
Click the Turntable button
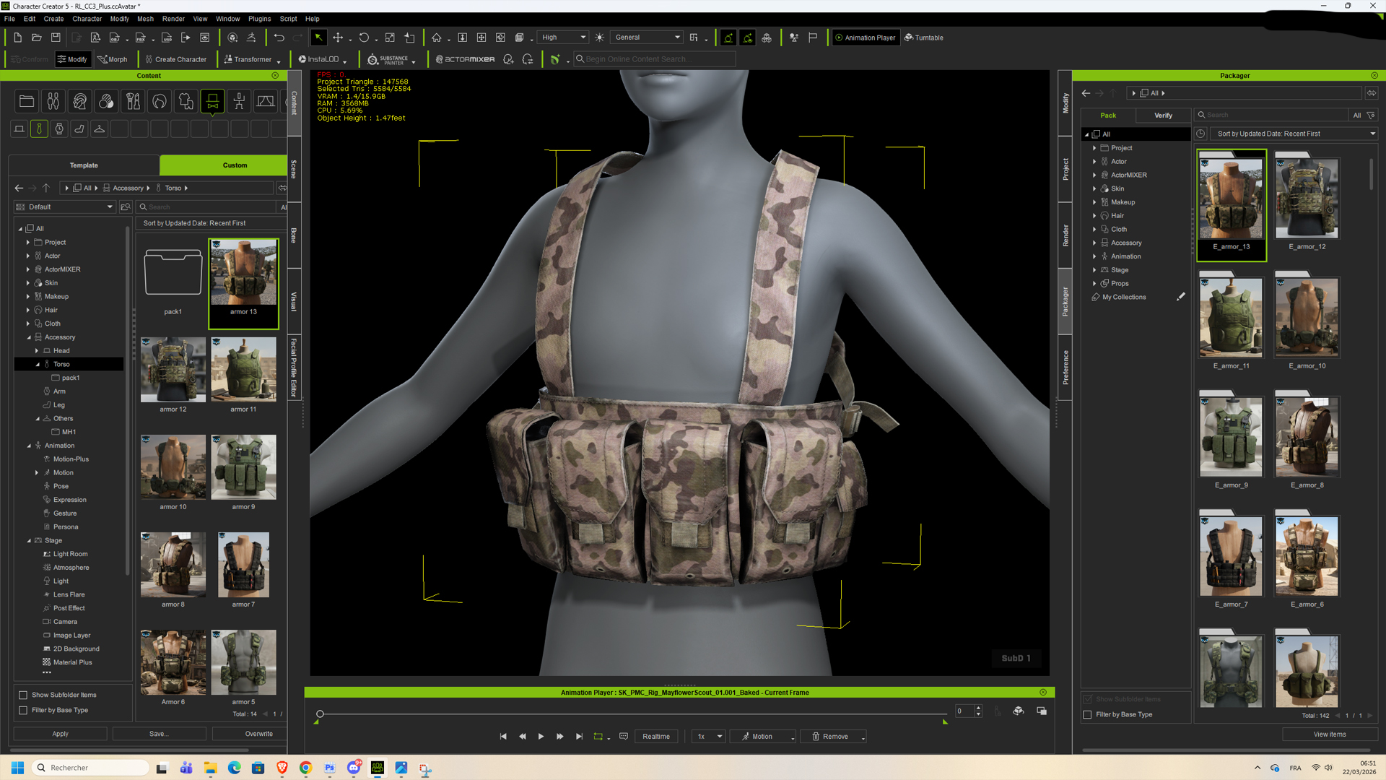click(x=924, y=38)
